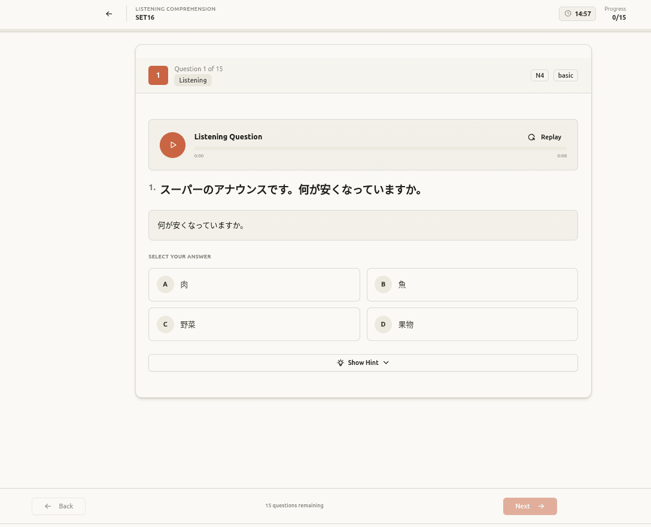
Task: Click the clock icon in timer
Action: [568, 14]
